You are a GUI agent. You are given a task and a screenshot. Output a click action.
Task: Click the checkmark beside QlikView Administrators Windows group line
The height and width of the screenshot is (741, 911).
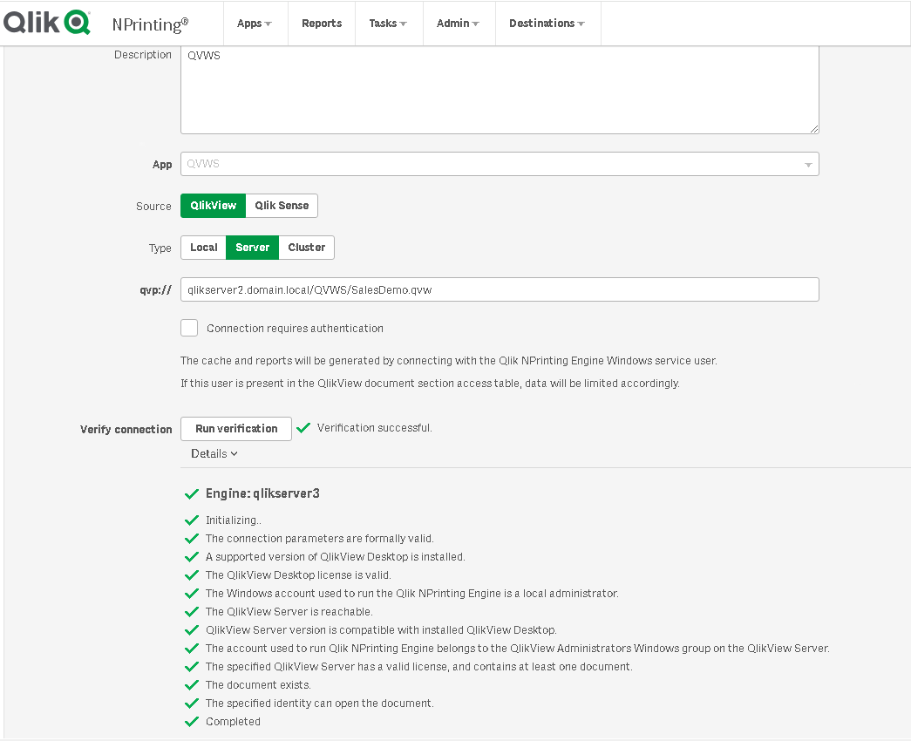[x=192, y=649]
